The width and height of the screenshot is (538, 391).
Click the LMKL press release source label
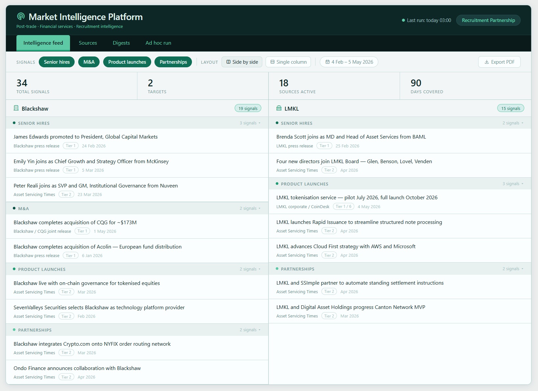click(x=294, y=146)
